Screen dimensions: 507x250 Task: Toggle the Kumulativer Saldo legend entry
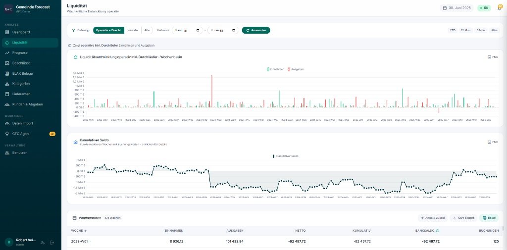(286, 156)
